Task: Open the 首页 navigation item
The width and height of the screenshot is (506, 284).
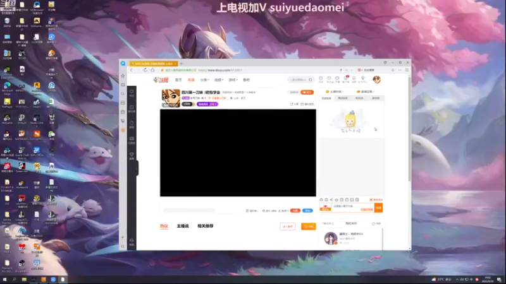Action: [x=178, y=80]
